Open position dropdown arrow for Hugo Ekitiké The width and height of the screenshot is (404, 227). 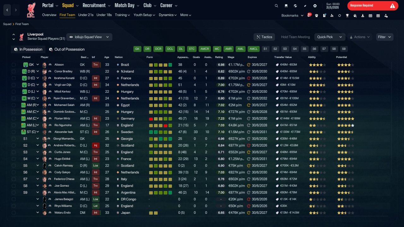[x=38, y=159]
